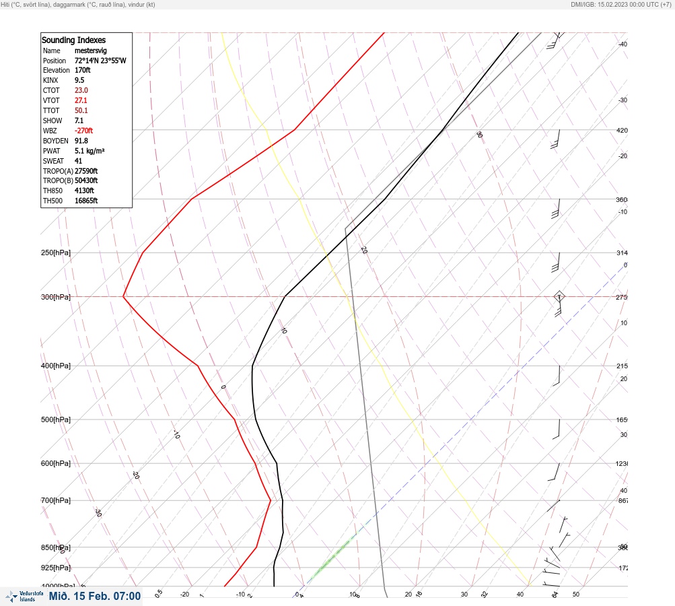Click the 50 label on the bottom temperature axis
The width and height of the screenshot is (675, 606).
pyautogui.click(x=576, y=595)
